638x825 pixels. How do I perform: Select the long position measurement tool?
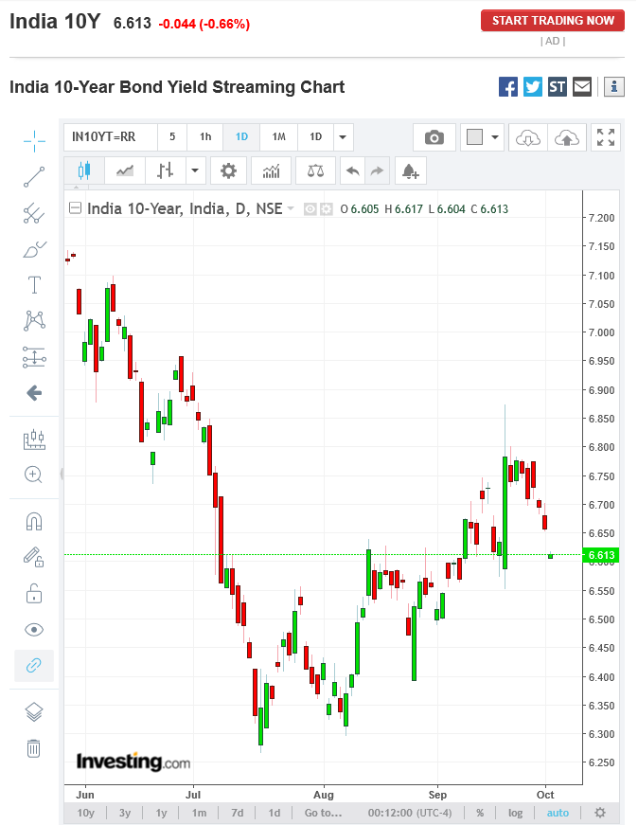pos(34,357)
